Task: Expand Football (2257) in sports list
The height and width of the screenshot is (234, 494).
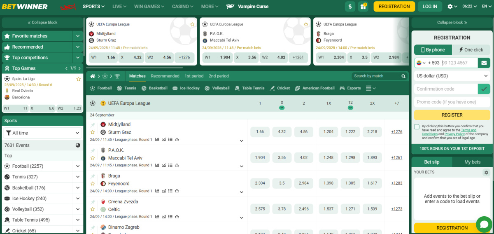Action: coord(77,166)
